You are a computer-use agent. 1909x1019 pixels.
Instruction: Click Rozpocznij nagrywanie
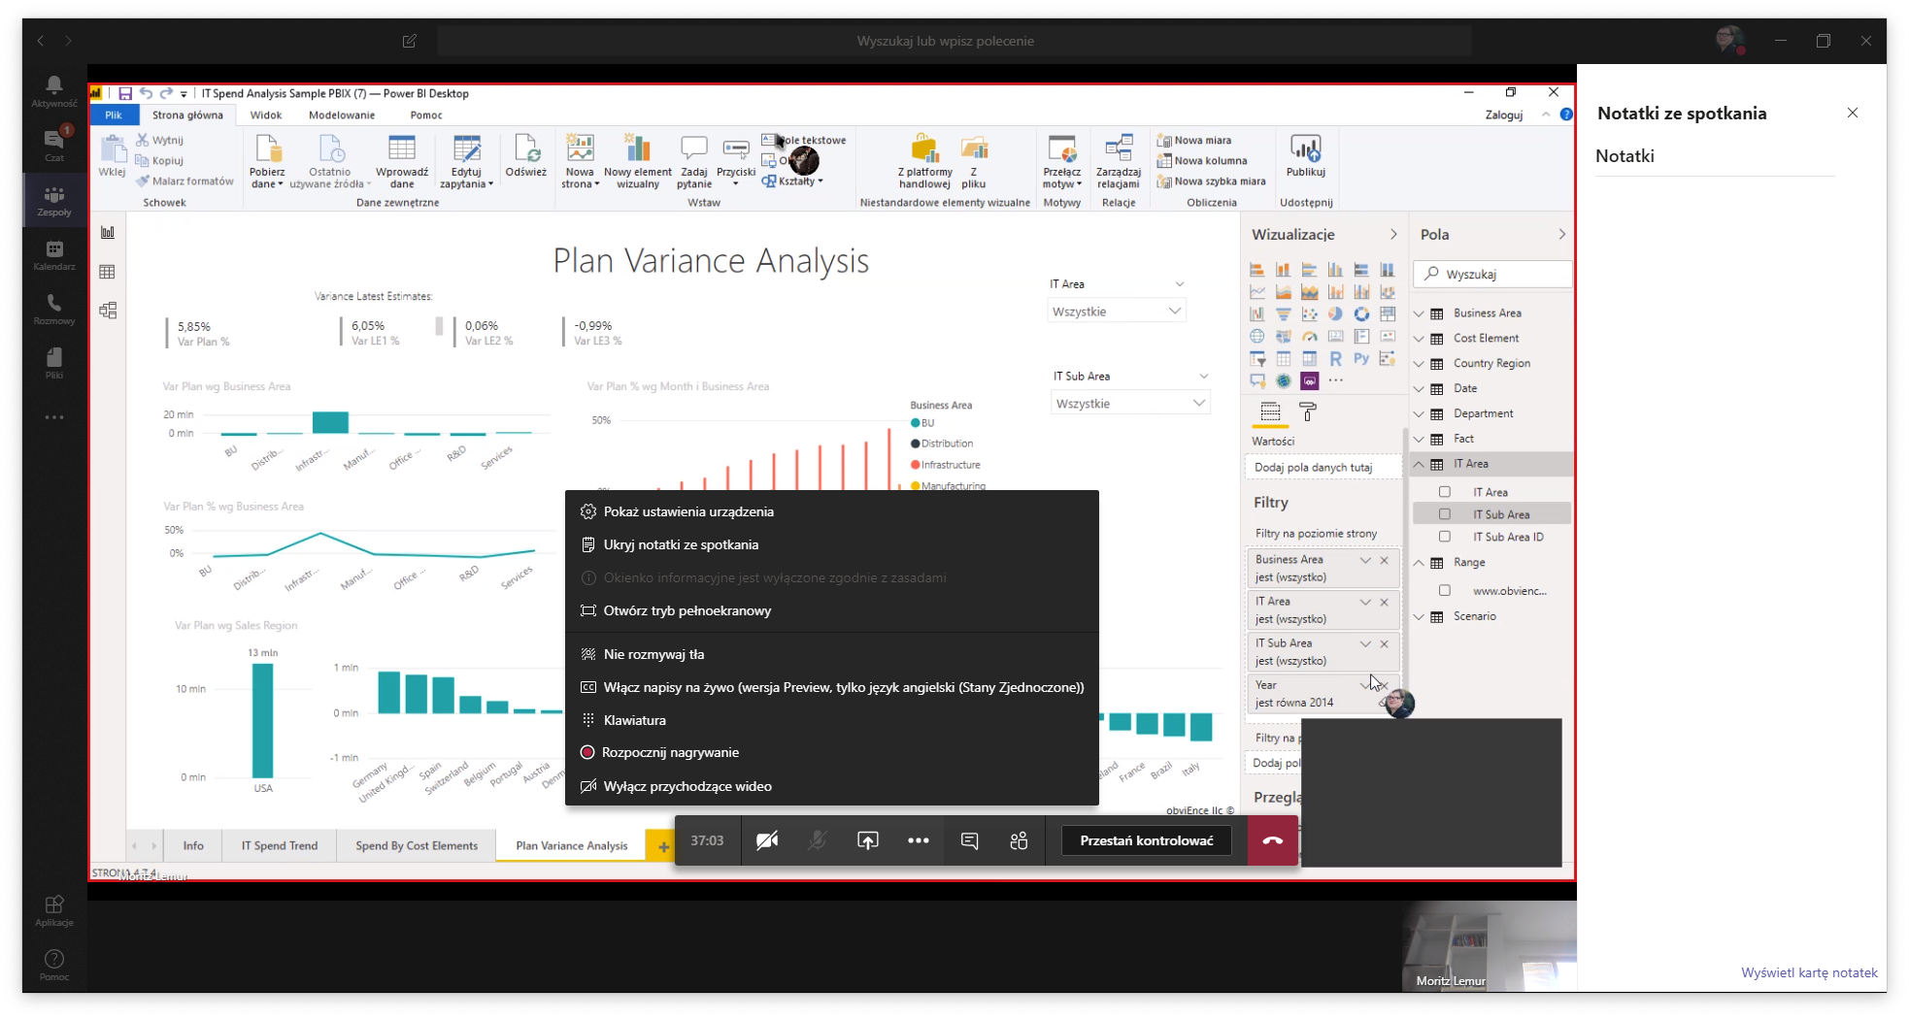tap(832, 752)
